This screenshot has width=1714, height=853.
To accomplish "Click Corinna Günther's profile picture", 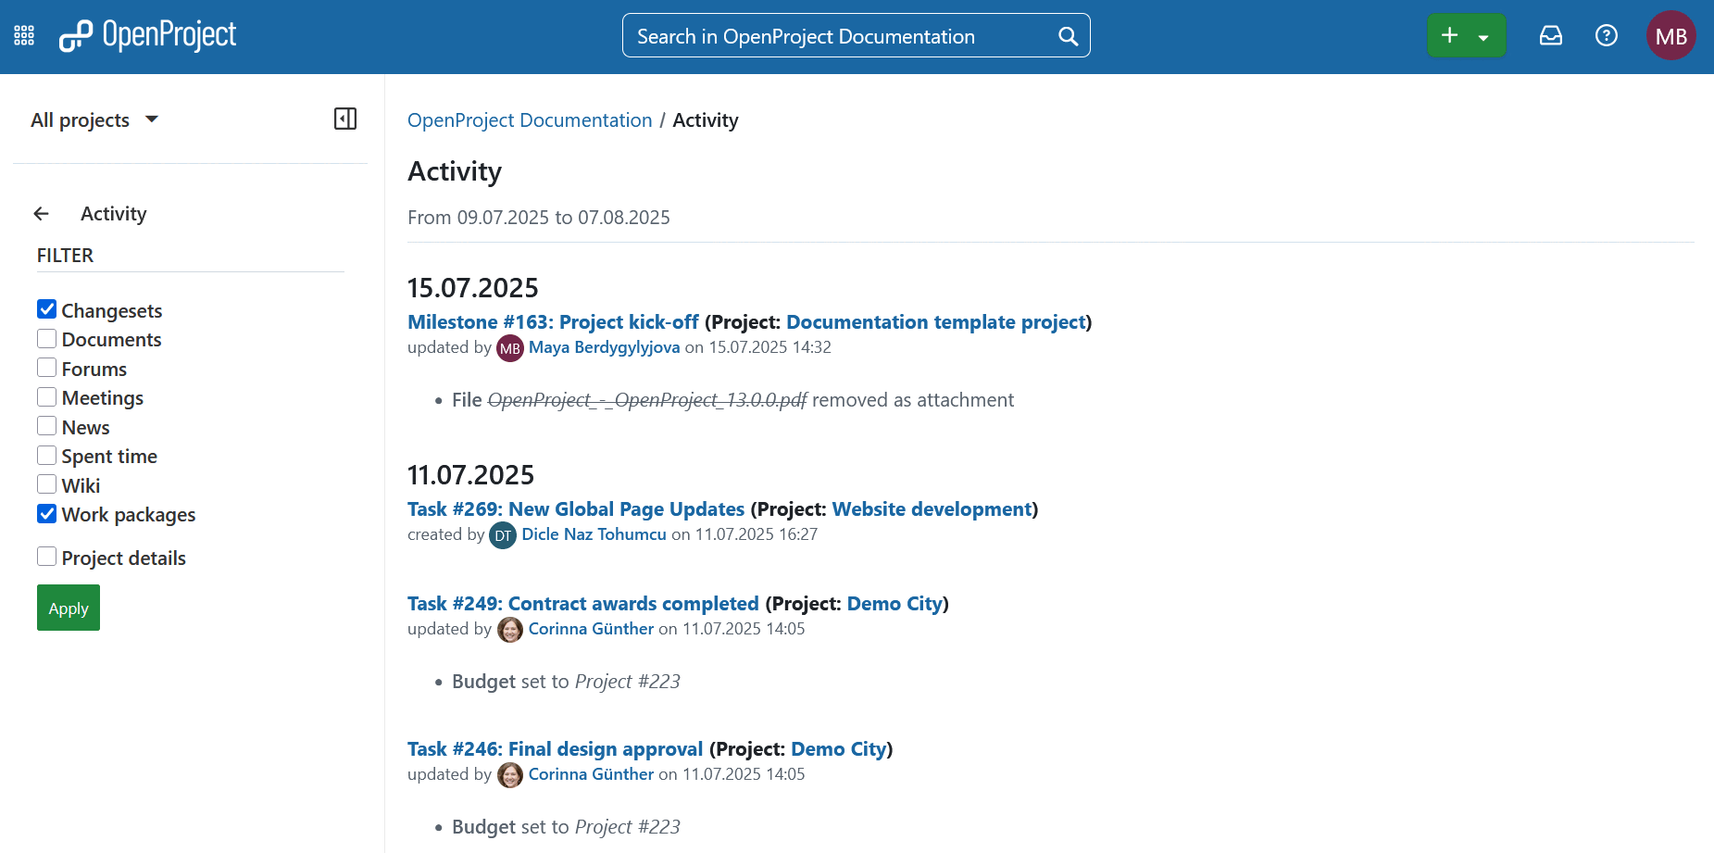I will click(509, 629).
